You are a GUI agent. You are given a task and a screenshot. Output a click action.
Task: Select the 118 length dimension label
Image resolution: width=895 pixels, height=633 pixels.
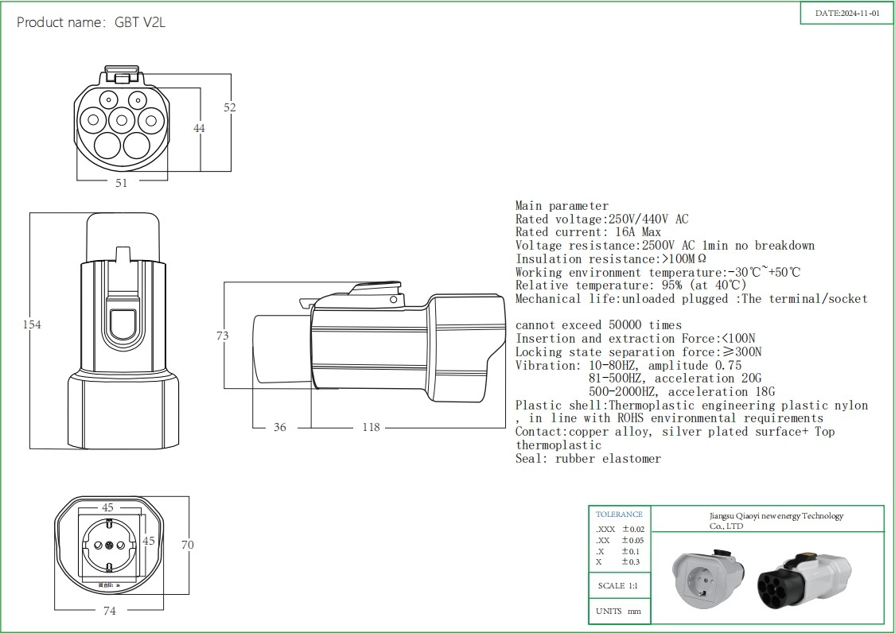tap(371, 427)
